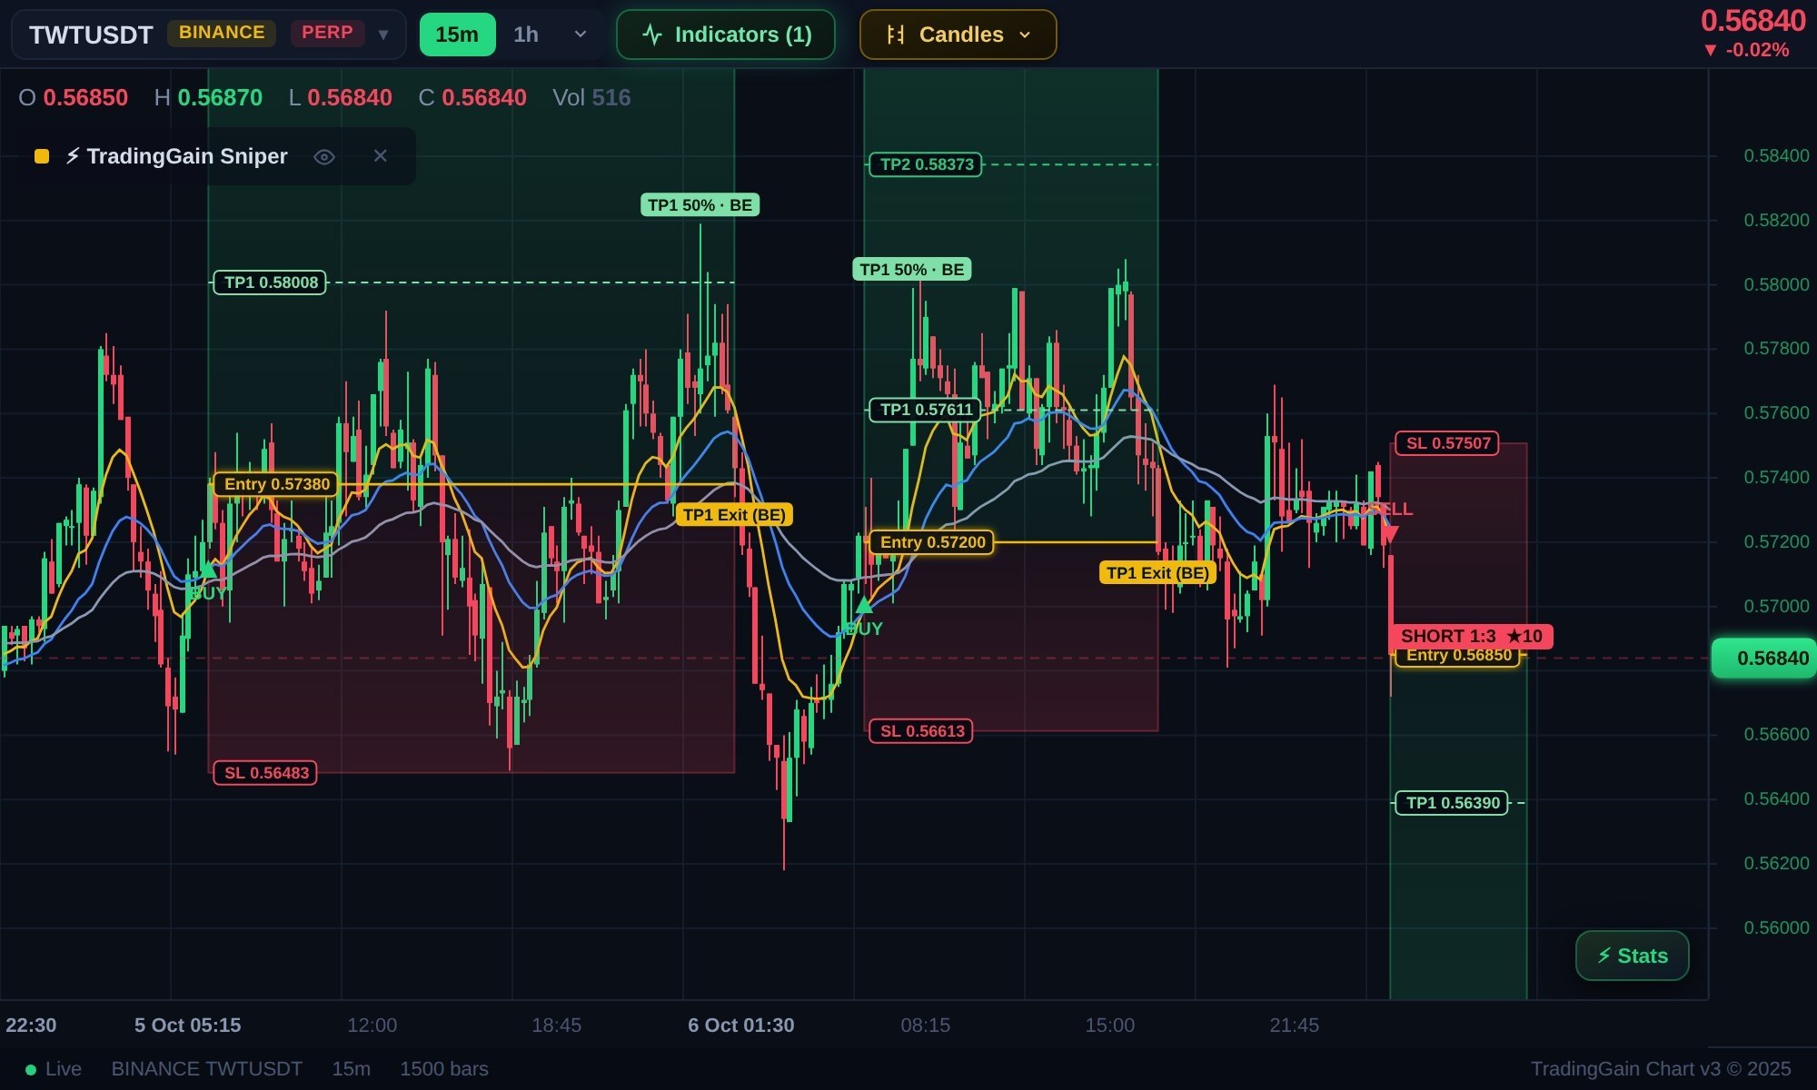This screenshot has height=1090, width=1817.
Task: Select the 15m timeframe
Action: pos(457,35)
